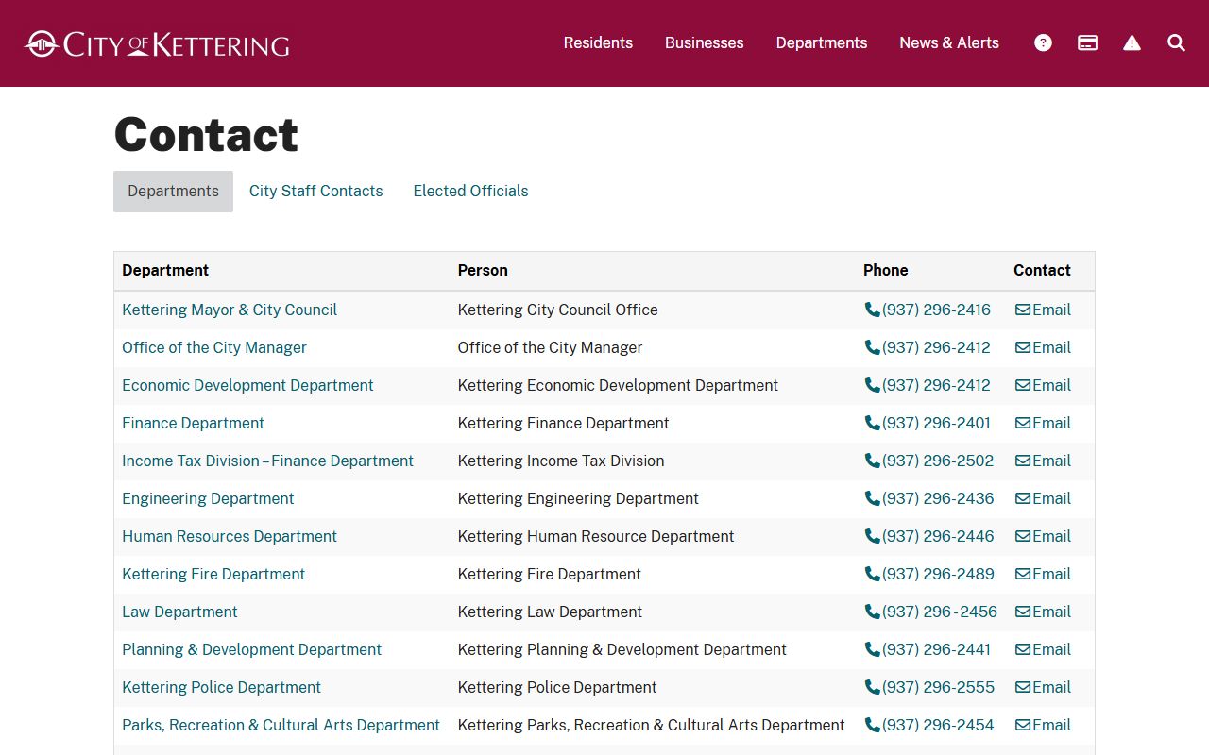
Task: Call Planning & Development at (937) 296-2441
Action: point(928,649)
